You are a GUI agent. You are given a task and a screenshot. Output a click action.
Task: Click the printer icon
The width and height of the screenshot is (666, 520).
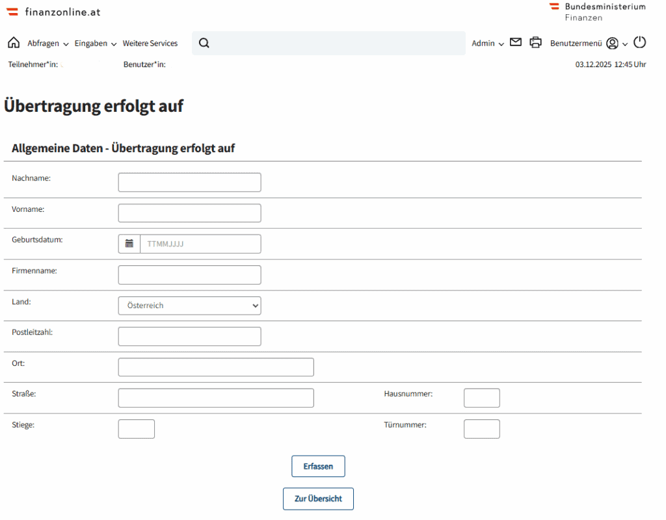click(535, 43)
